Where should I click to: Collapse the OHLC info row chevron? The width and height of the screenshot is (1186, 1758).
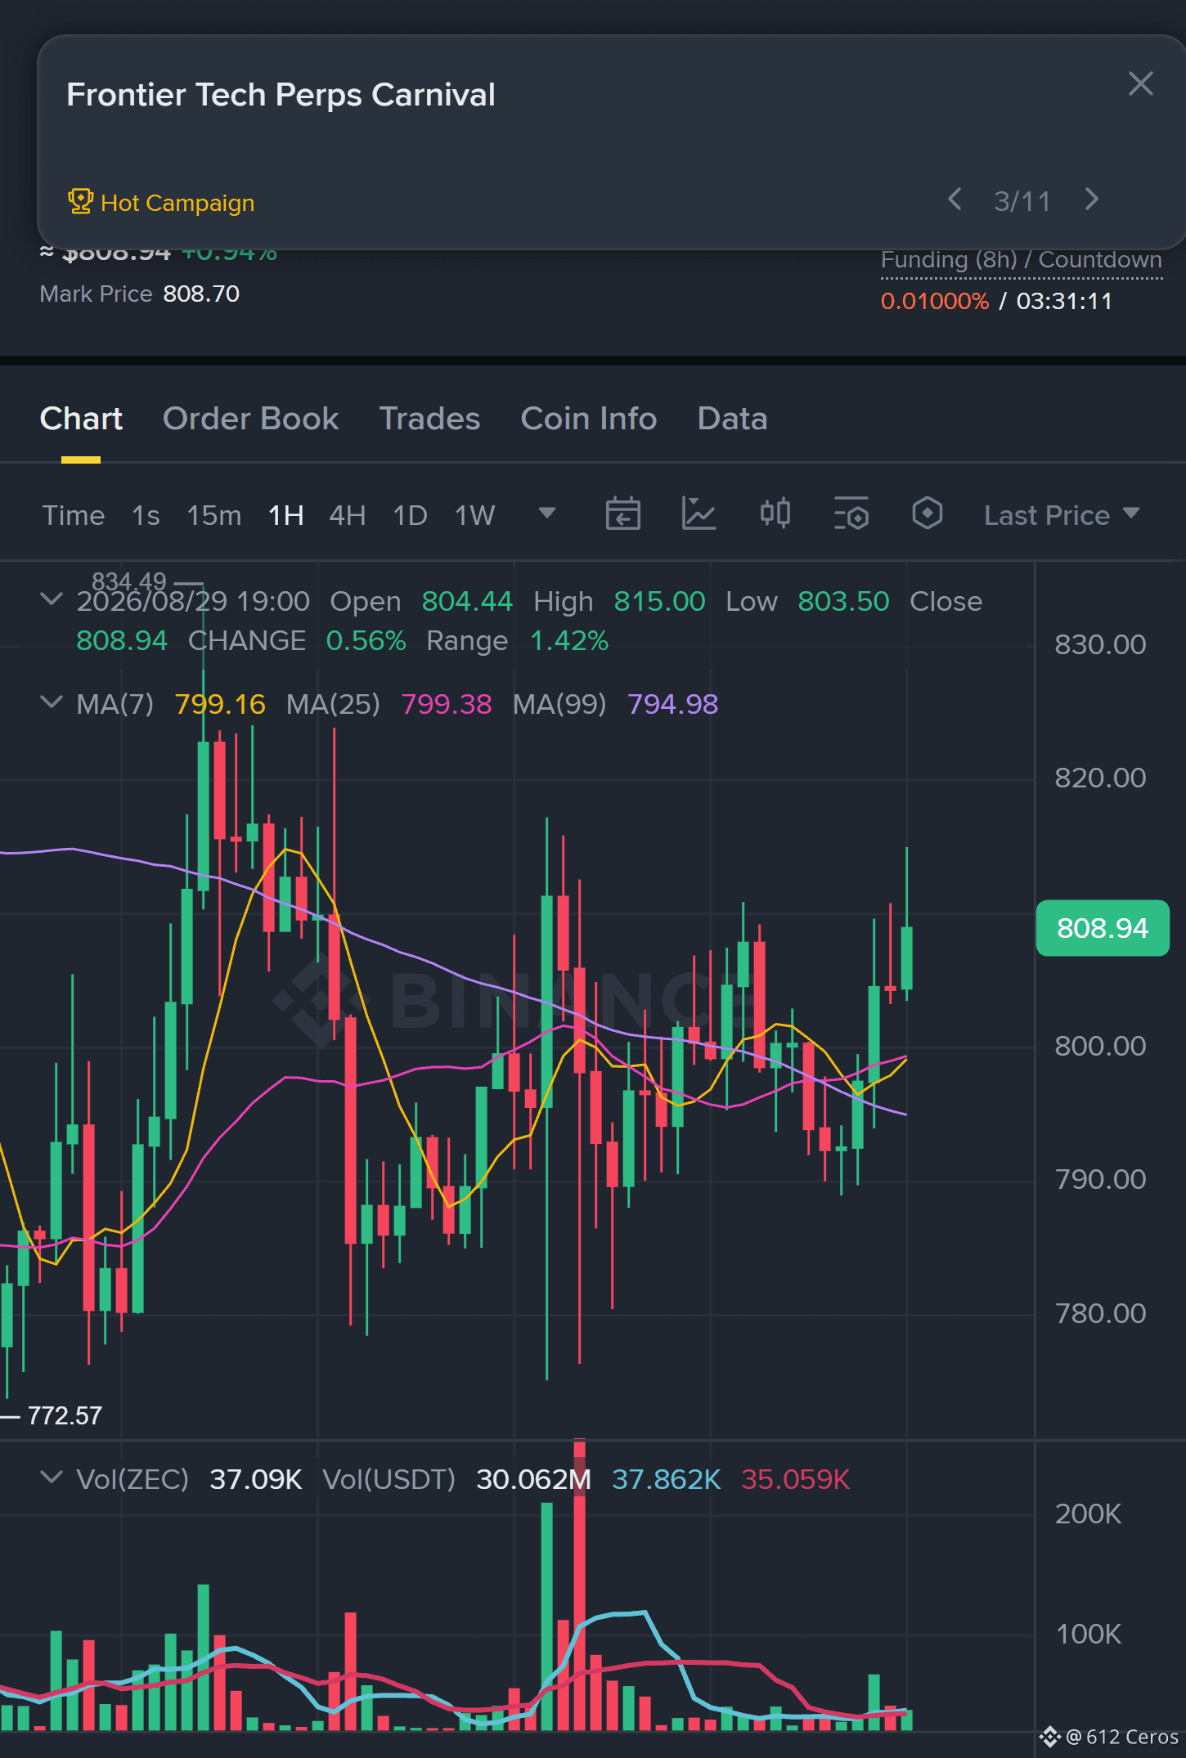pyautogui.click(x=52, y=599)
